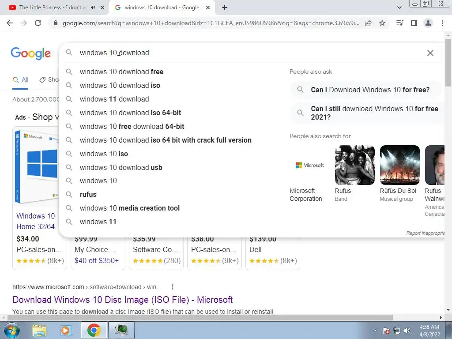452x339 pixels.
Task: Click the Google logo
Action: coord(30,53)
